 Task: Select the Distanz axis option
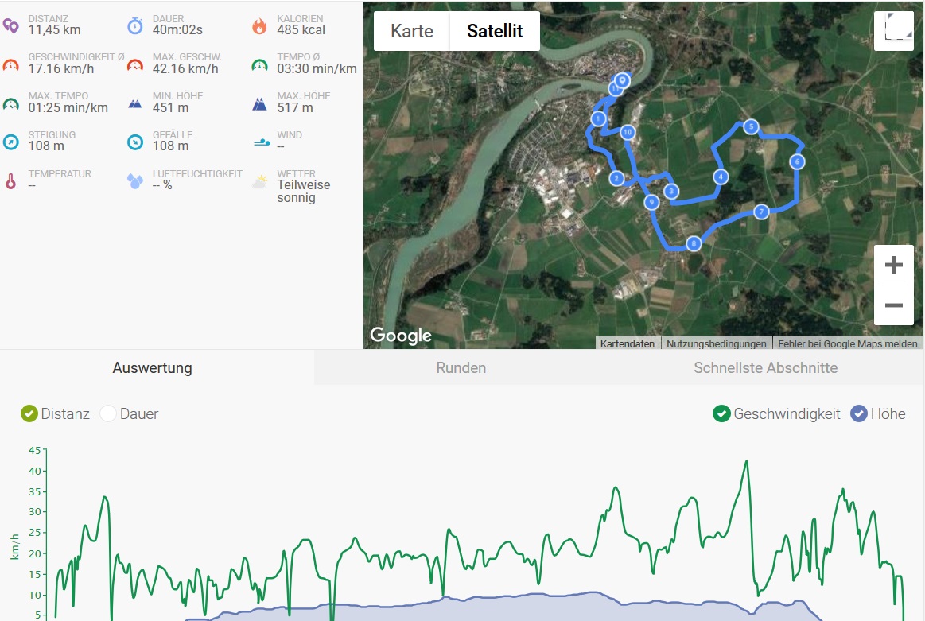click(x=29, y=413)
